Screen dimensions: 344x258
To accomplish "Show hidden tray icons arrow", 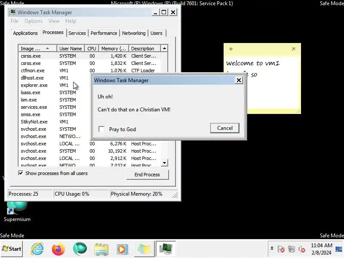I will tap(272, 249).
